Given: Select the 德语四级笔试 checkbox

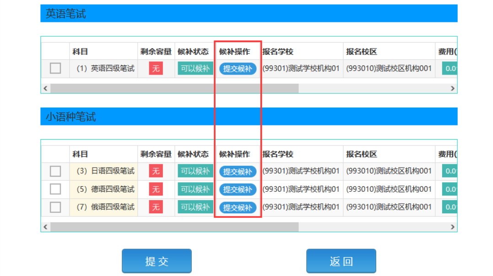Looking at the screenshot, I should (x=55, y=189).
